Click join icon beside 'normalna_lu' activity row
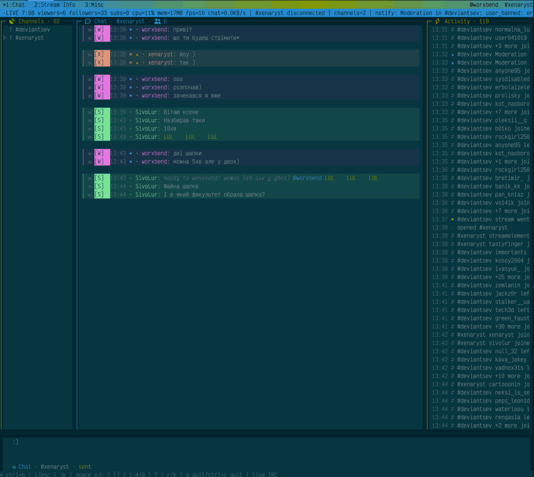The height and width of the screenshot is (477, 534). [x=453, y=30]
